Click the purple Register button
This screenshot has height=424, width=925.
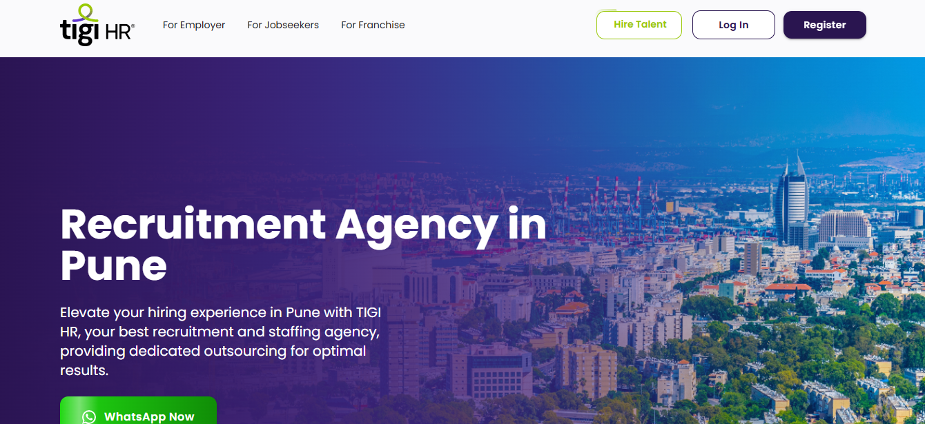point(824,25)
